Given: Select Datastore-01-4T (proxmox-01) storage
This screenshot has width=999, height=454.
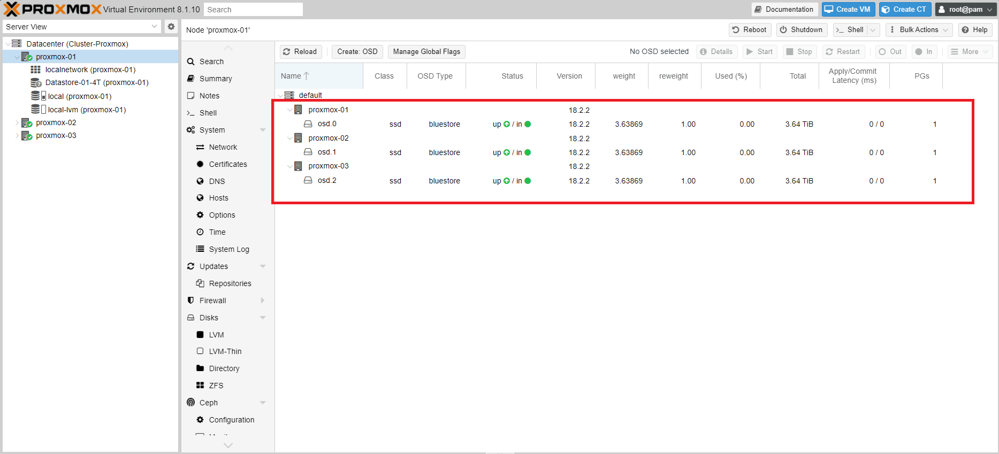Looking at the screenshot, I should pyautogui.click(x=96, y=82).
